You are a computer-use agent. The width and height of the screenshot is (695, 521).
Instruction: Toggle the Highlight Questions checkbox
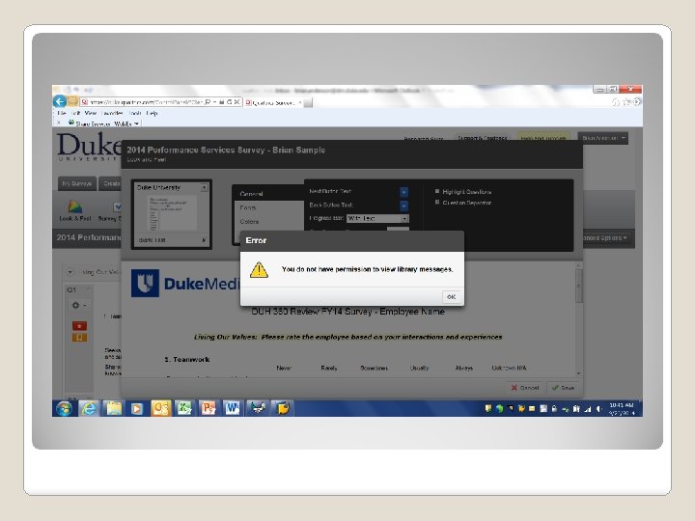[x=437, y=191]
